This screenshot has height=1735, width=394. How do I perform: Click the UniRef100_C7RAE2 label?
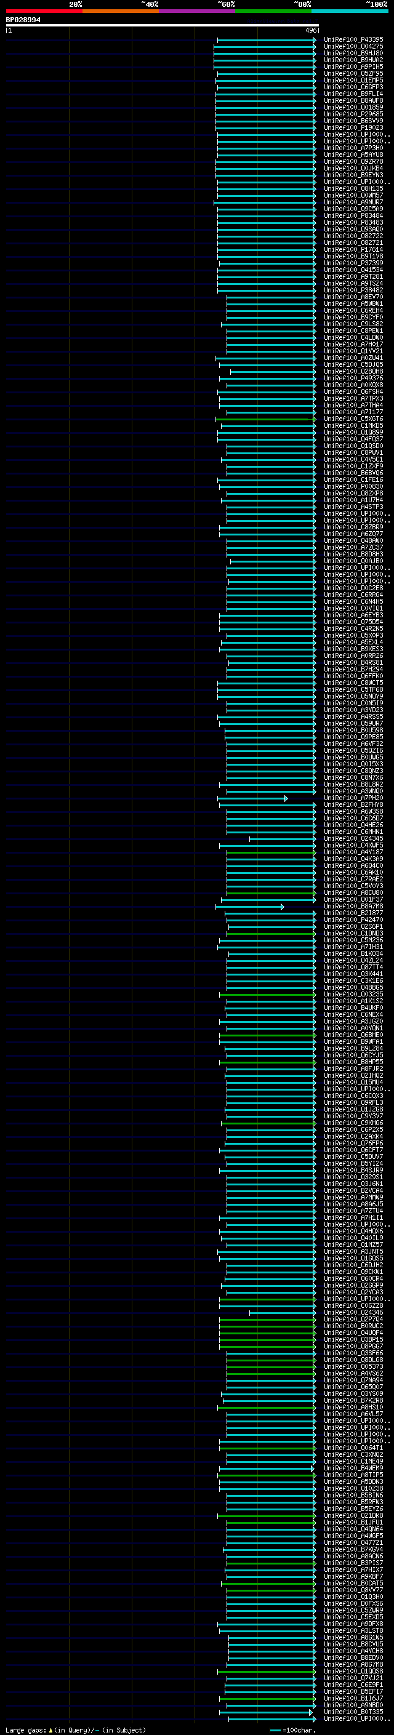(x=353, y=879)
